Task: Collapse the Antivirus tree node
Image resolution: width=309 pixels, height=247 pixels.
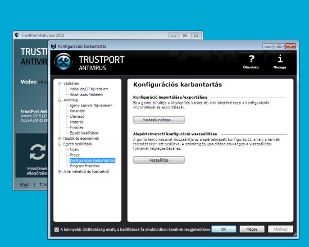Action: point(60,100)
